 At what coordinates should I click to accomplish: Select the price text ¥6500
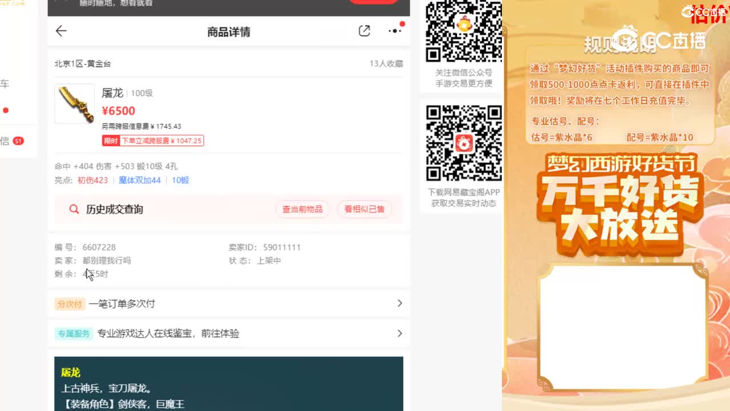119,111
